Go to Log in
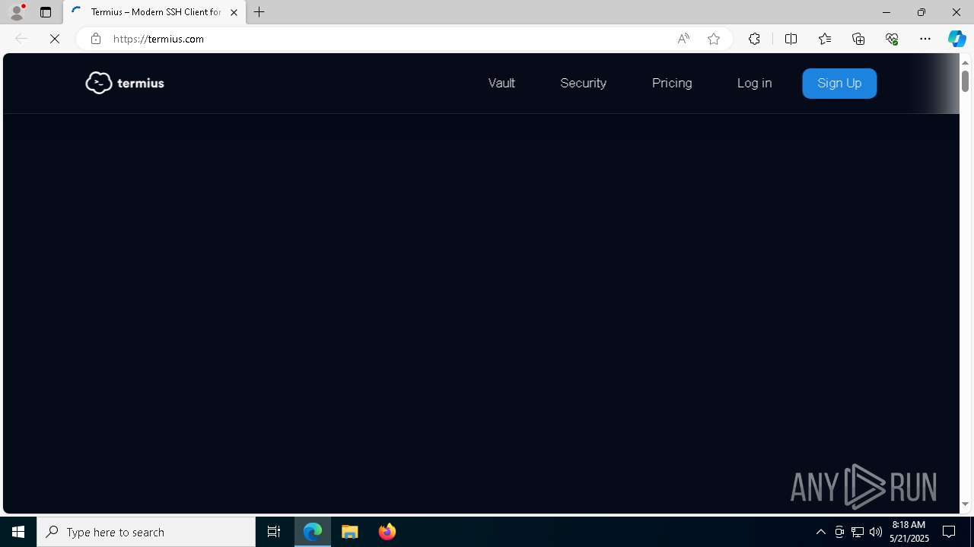This screenshot has width=974, height=547. (754, 83)
